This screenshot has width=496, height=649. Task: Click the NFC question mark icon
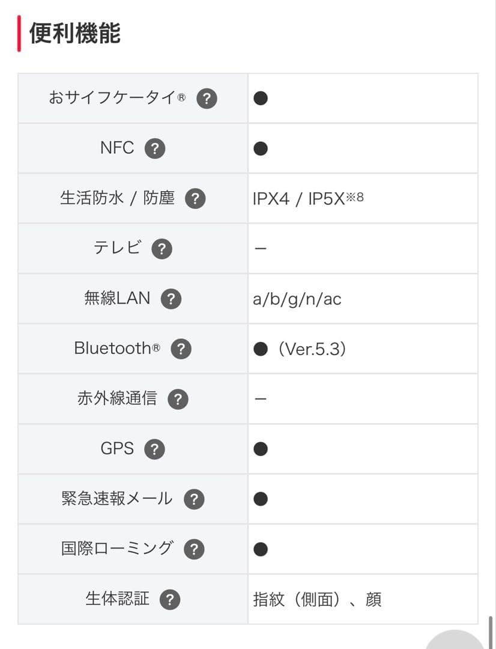(154, 148)
